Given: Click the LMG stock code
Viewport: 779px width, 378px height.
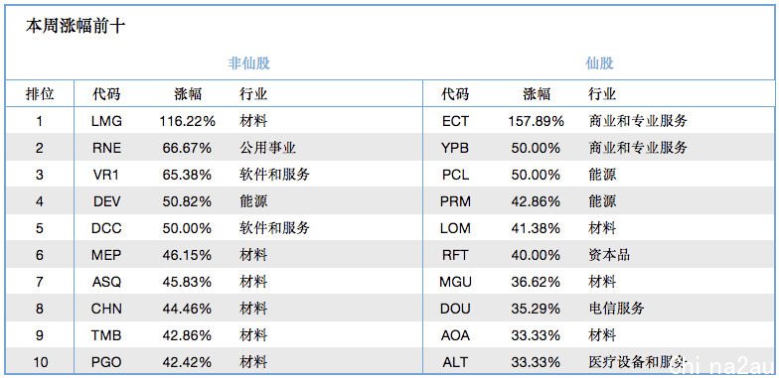Looking at the screenshot, I should [106, 121].
